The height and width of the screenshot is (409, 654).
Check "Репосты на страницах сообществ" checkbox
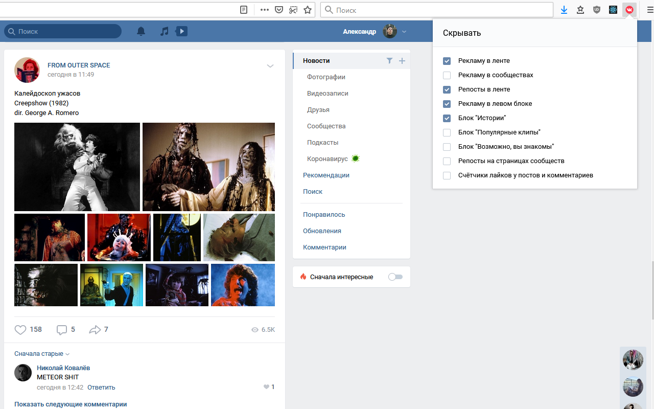pyautogui.click(x=447, y=161)
